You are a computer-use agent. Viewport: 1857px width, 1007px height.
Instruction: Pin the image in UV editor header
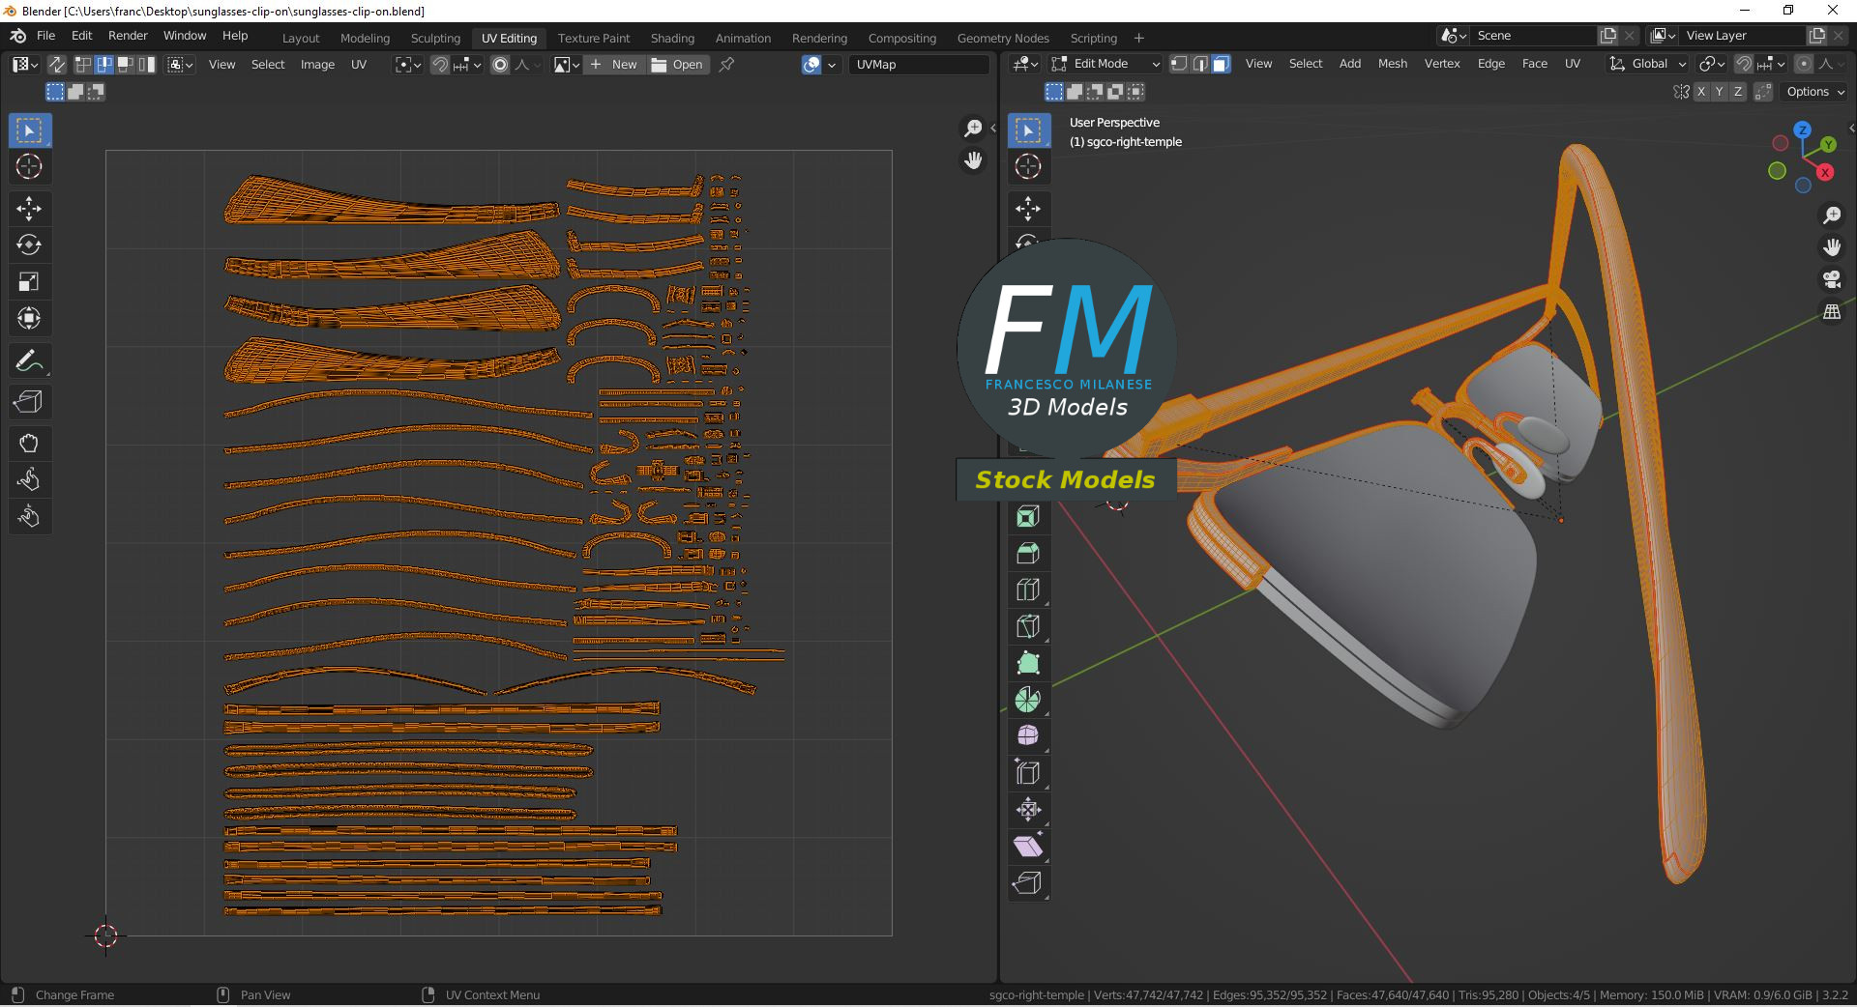tap(727, 65)
